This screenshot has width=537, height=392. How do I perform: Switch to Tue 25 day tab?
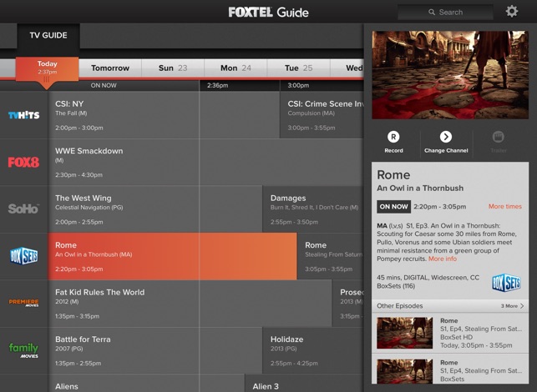[x=299, y=68]
